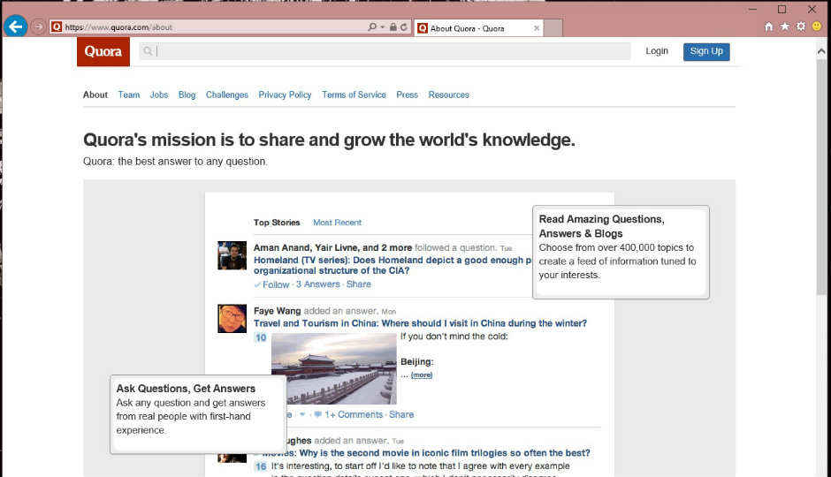Expand the answer with (more) link
831x477 pixels.
[x=422, y=375]
